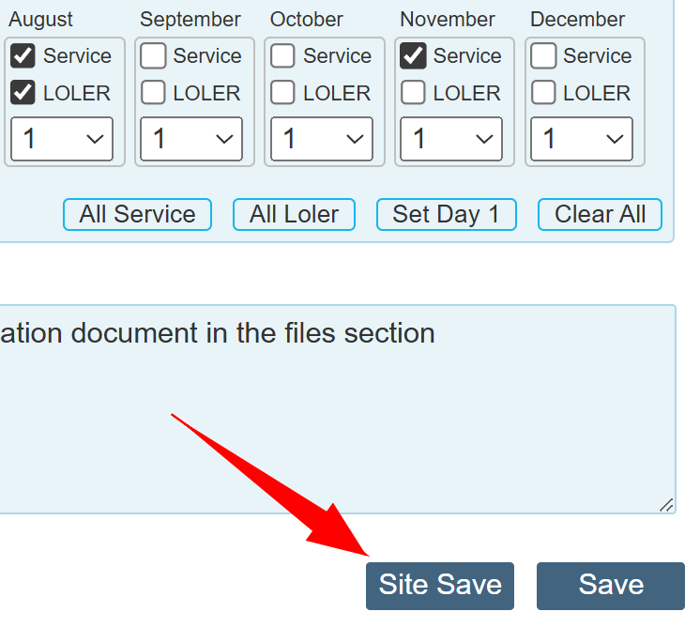Expand the September day dropdown
700x627 pixels.
[191, 139]
